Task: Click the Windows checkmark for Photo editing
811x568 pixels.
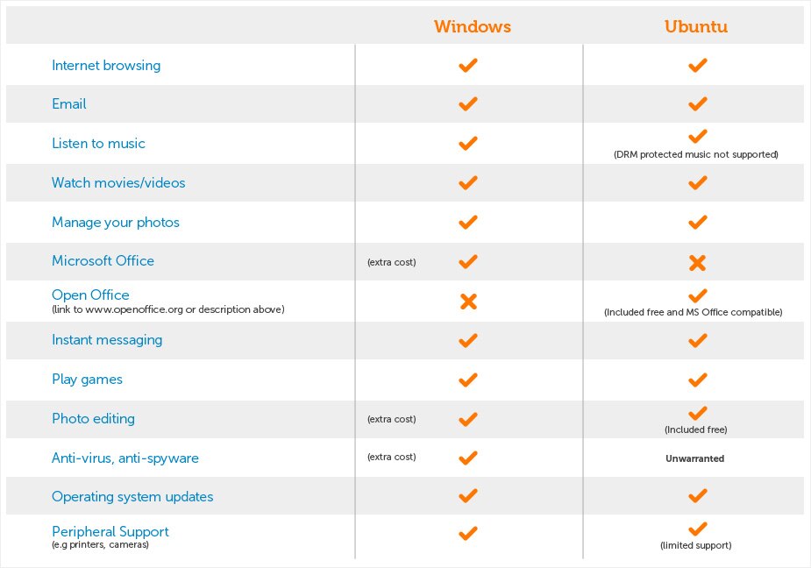Action: 468,419
